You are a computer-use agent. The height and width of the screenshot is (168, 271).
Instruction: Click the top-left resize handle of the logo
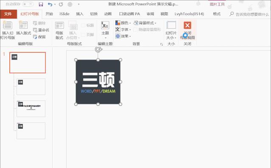point(76,60)
